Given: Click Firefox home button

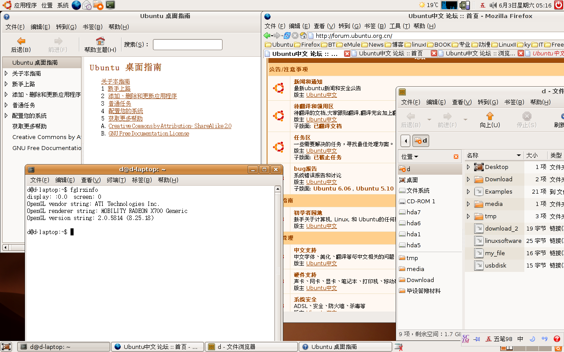Looking at the screenshot, I should coord(303,36).
